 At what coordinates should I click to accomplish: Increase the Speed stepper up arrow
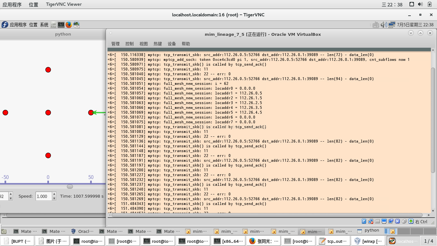(54, 194)
